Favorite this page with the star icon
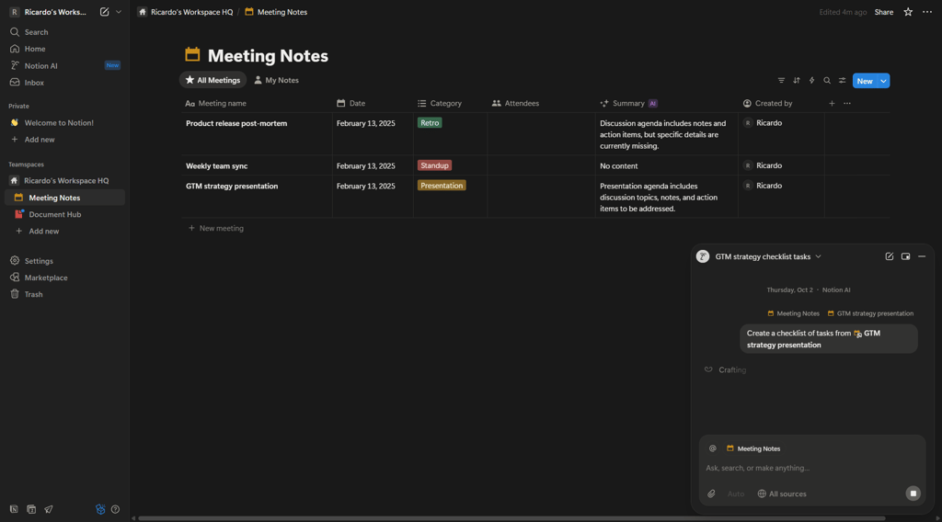942x522 pixels. pyautogui.click(x=908, y=12)
